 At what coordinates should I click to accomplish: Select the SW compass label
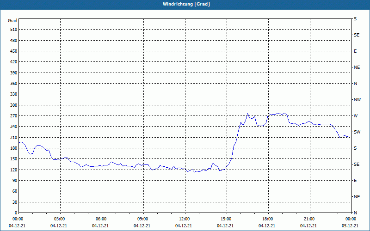click(357, 132)
